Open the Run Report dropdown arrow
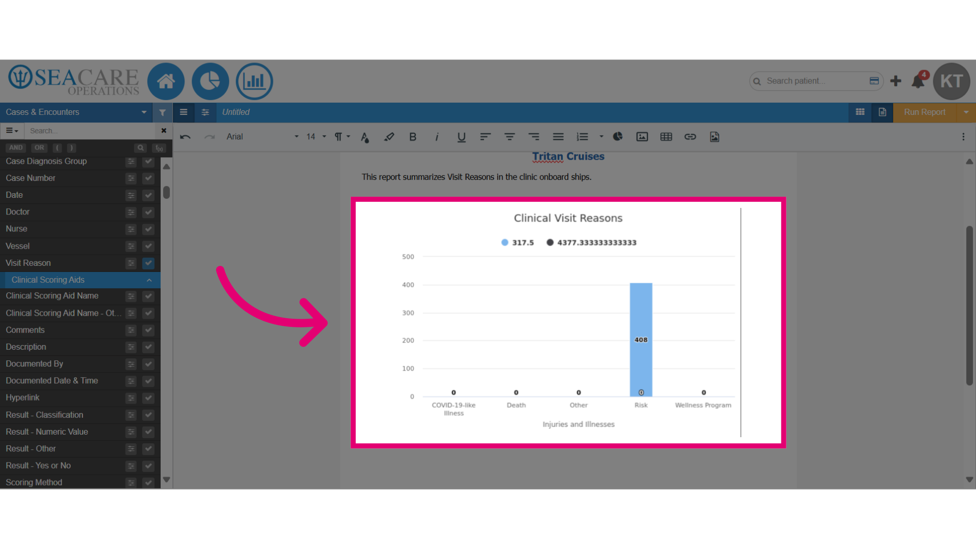The width and height of the screenshot is (976, 549). (966, 112)
